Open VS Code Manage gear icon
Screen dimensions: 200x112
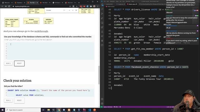(x=102, y=104)
